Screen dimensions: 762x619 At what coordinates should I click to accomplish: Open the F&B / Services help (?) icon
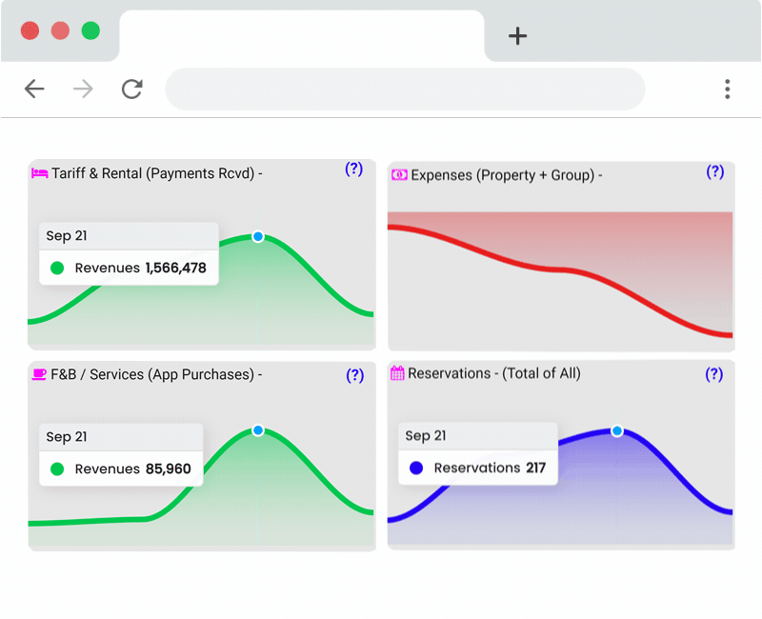pyautogui.click(x=354, y=374)
